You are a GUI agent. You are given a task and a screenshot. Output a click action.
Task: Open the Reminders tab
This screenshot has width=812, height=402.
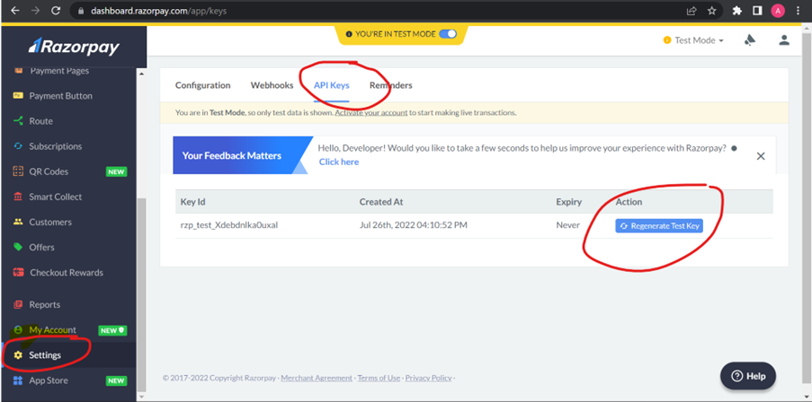[391, 85]
